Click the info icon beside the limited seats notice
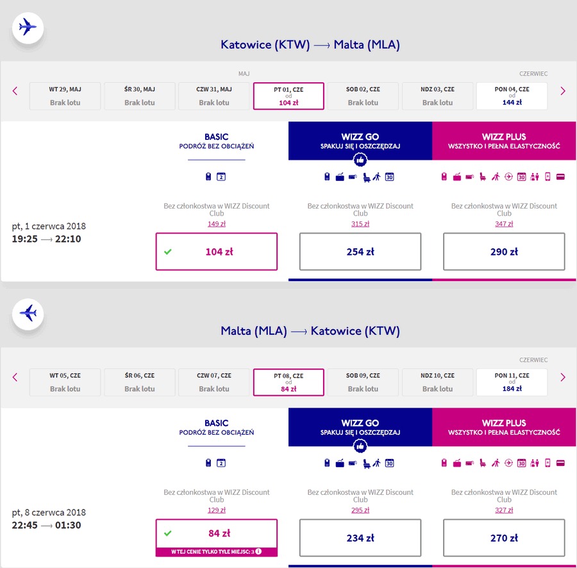This screenshot has width=577, height=568. point(259,551)
